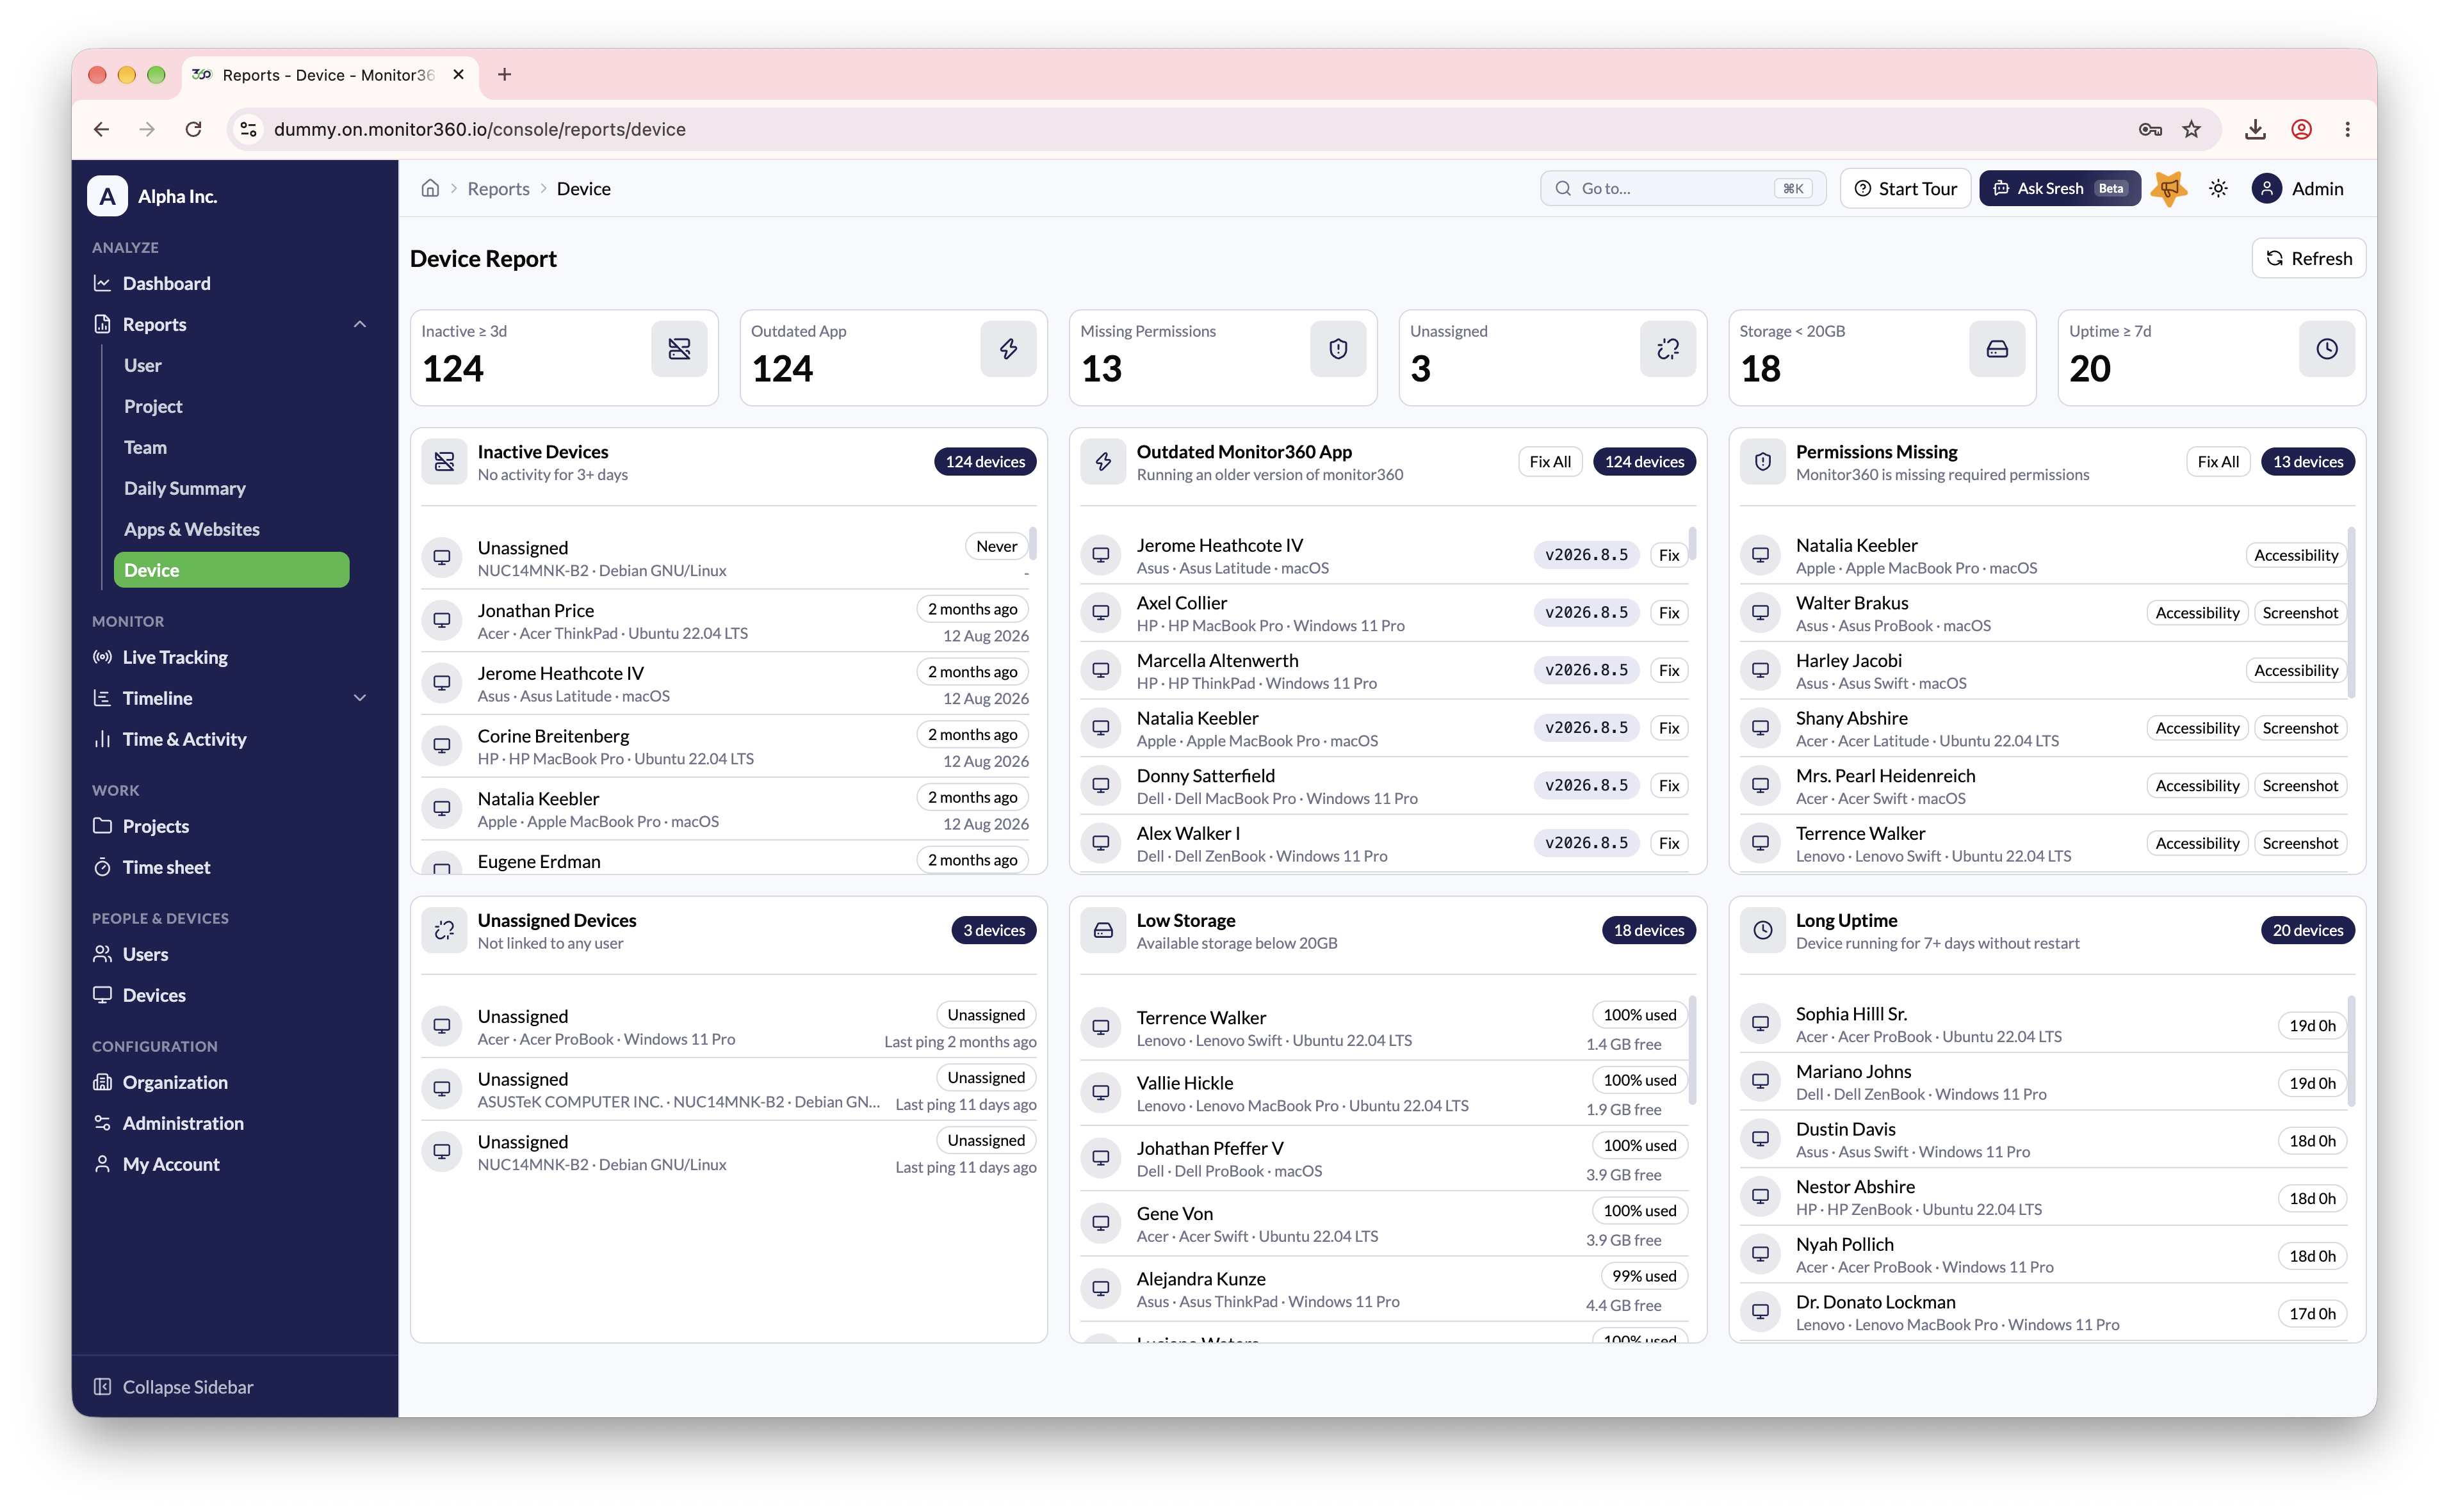Image resolution: width=2449 pixels, height=1512 pixels.
Task: Click Fix for Donny Satterfield
Action: click(x=1669, y=785)
